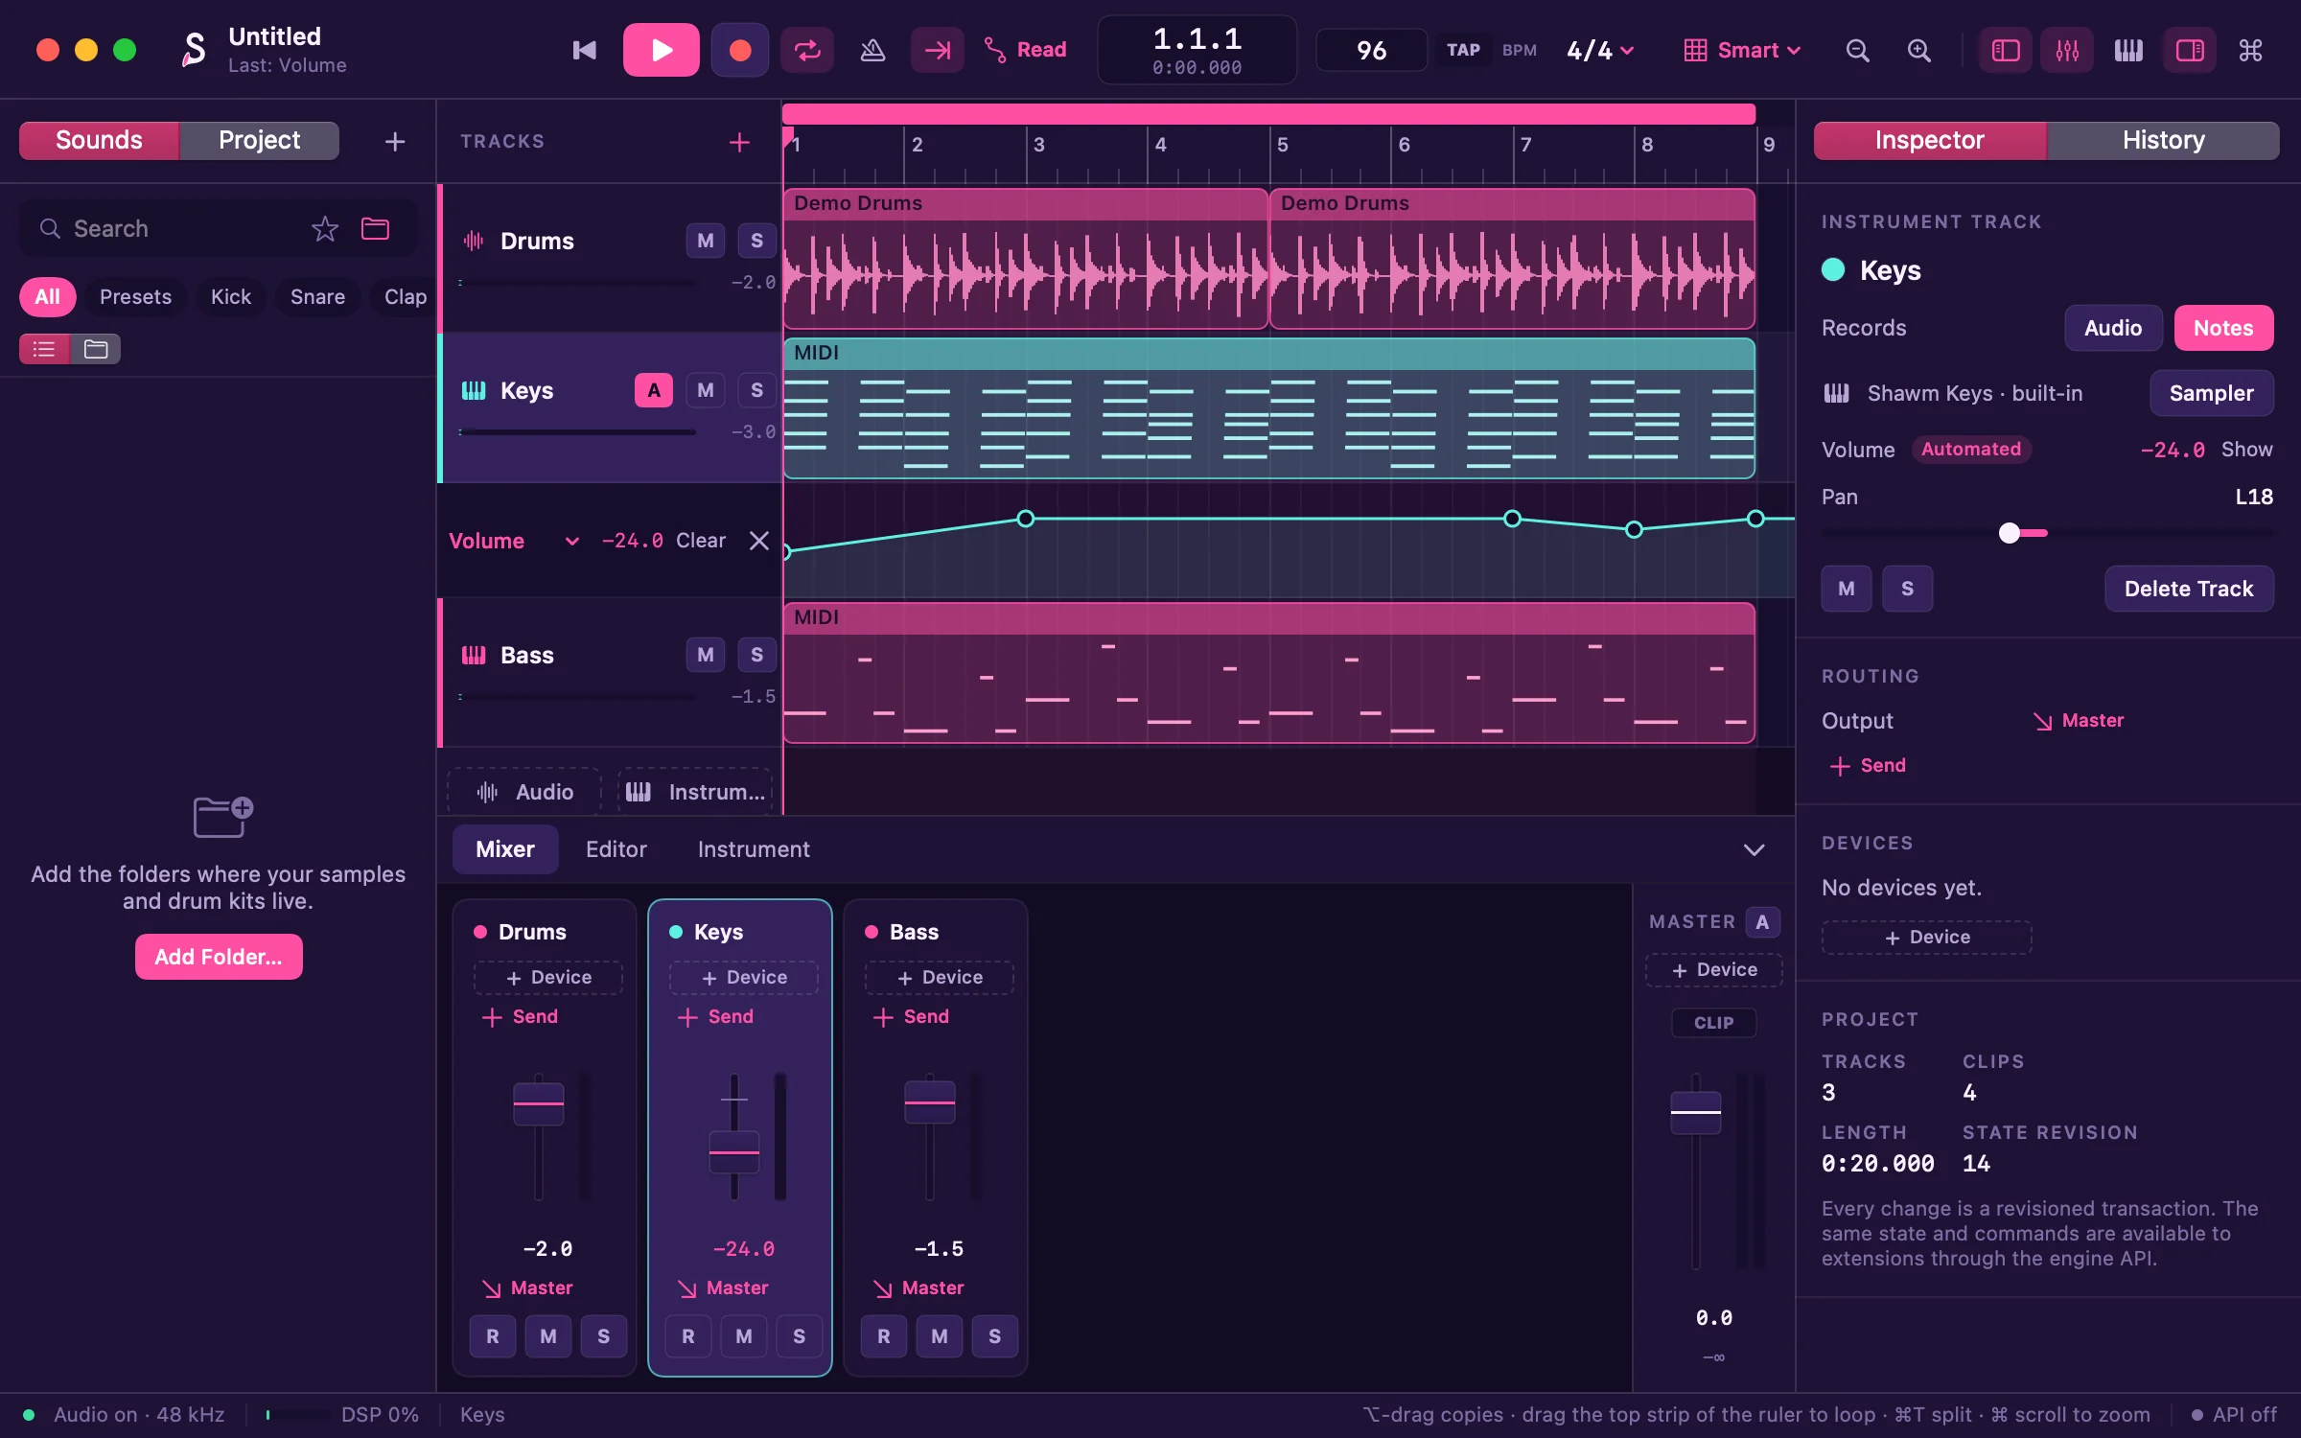Toggle the metronome icon in transport bar

[872, 50]
